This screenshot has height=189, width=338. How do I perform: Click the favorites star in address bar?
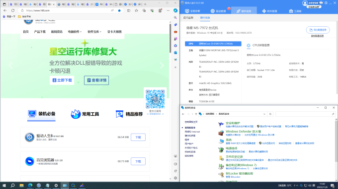click(119, 10)
